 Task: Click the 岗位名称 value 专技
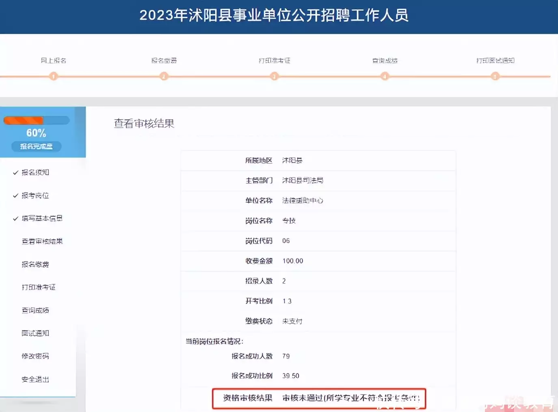coord(289,221)
